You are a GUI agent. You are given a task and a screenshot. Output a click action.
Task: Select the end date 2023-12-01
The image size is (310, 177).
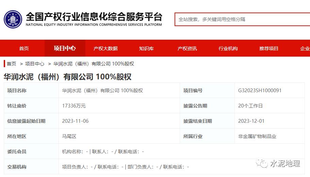[251, 121]
